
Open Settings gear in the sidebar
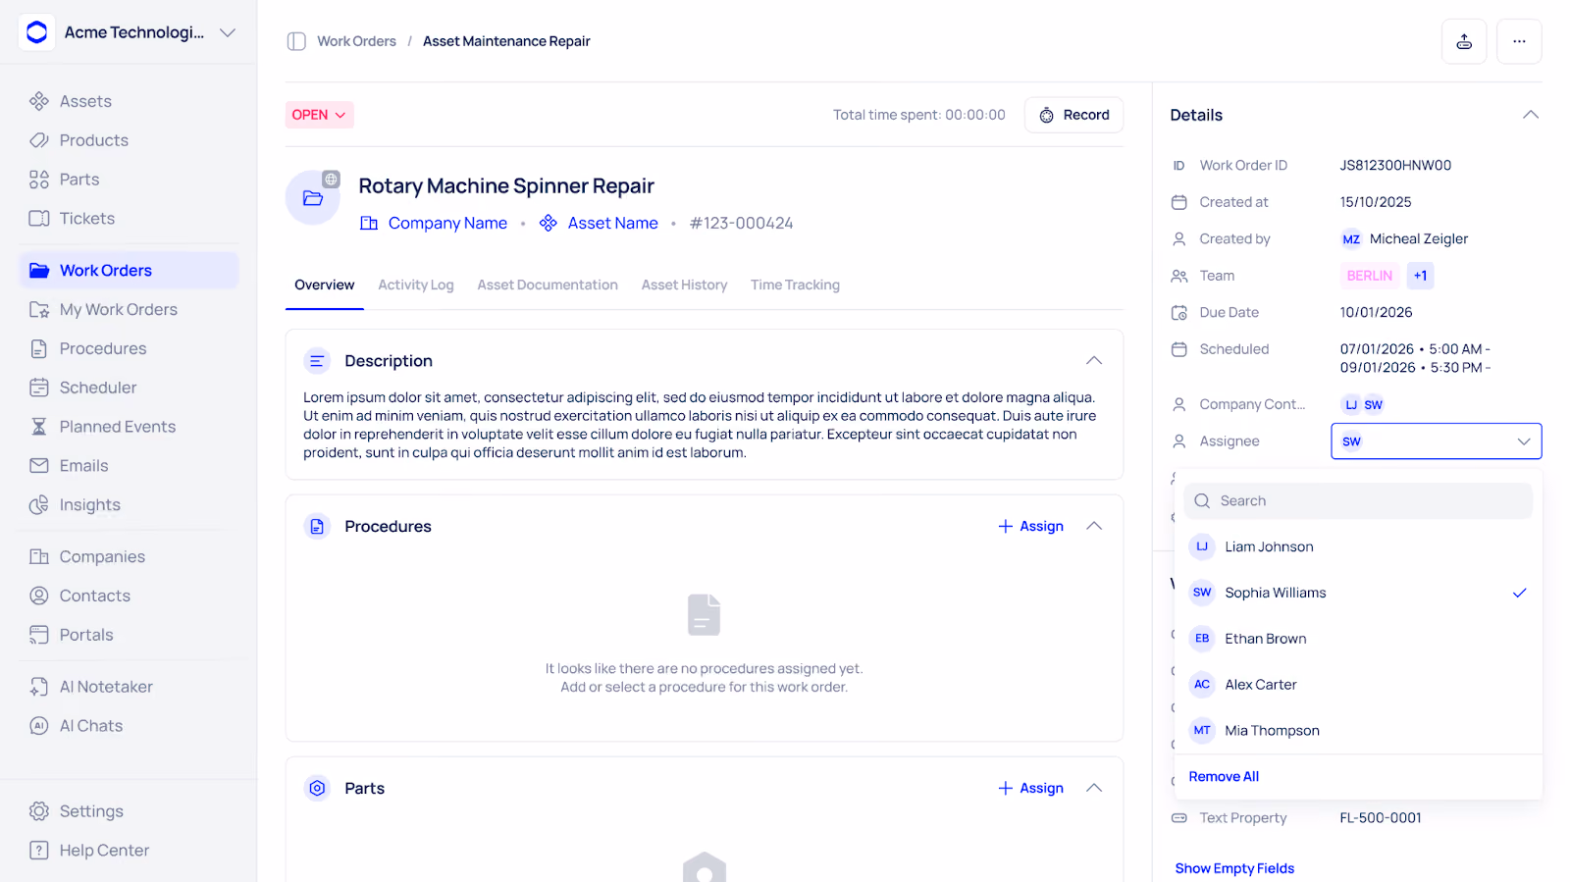tap(39, 811)
